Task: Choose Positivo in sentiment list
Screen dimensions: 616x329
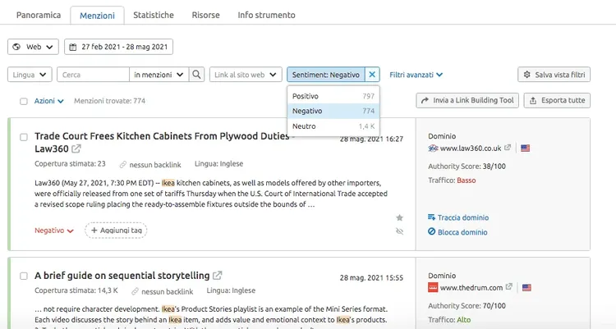Action: (x=333, y=96)
